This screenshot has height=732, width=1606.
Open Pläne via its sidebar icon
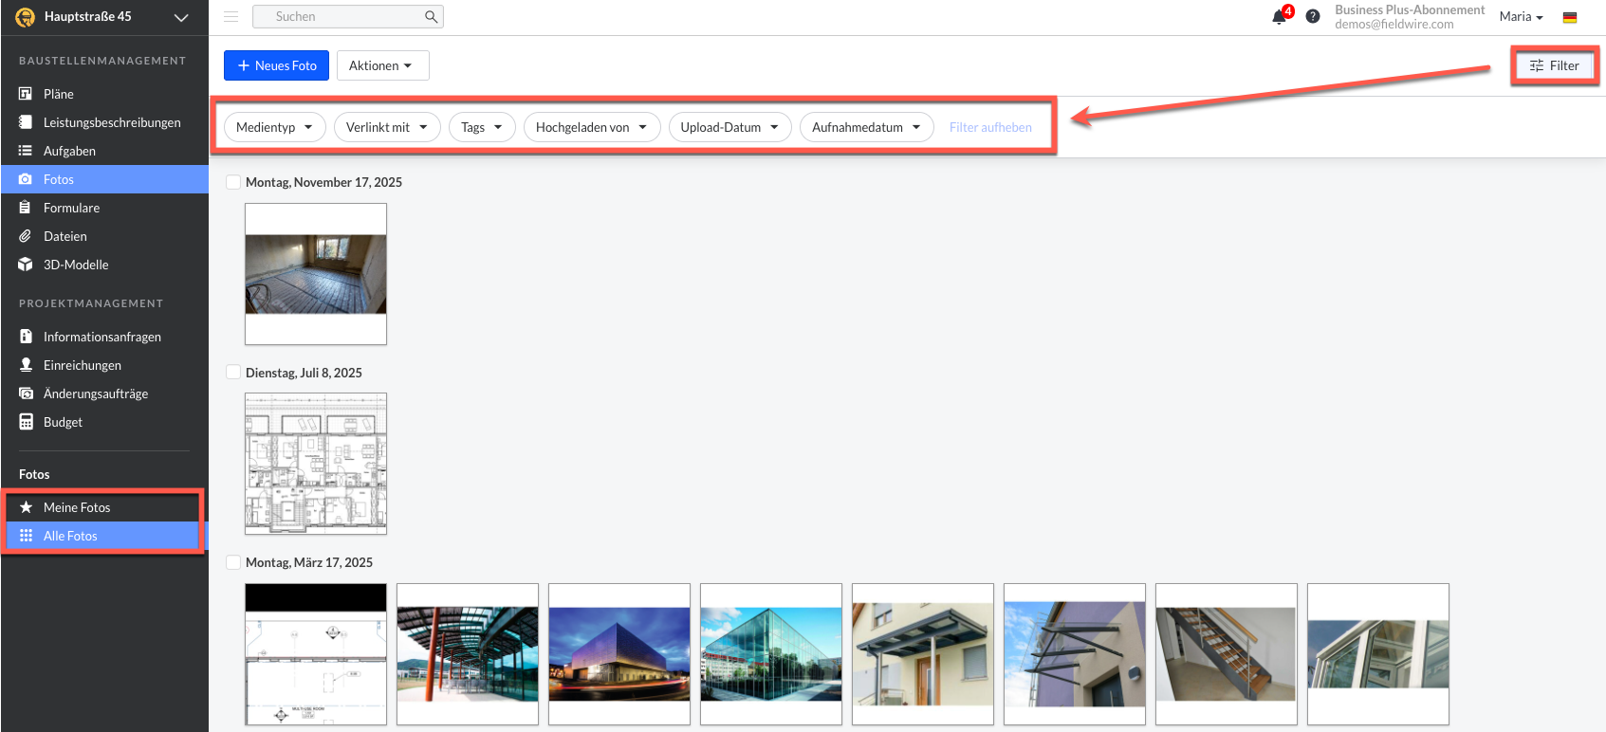tap(26, 94)
